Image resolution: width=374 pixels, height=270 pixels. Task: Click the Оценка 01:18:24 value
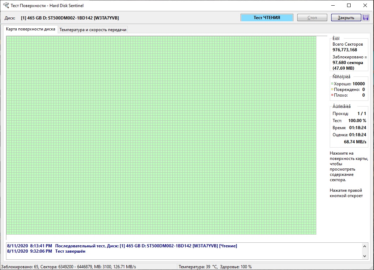[357, 135]
